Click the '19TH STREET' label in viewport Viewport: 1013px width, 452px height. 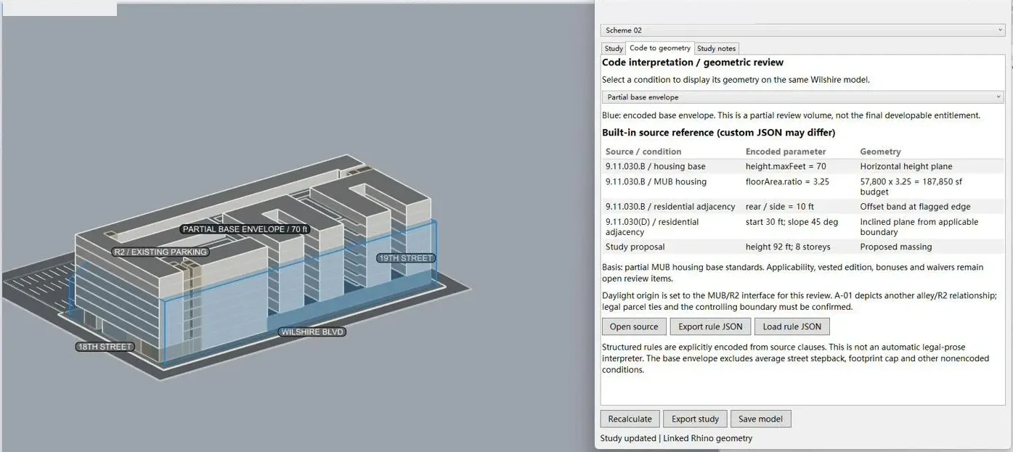pyautogui.click(x=406, y=258)
